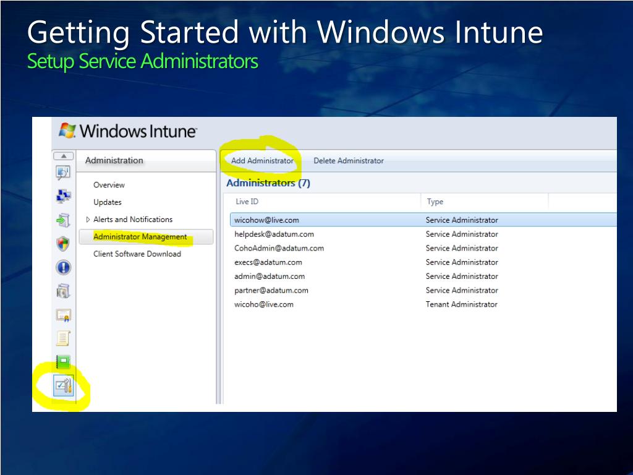Click the Administrators (7) heading
Viewport: 633px width, 475px height.
click(268, 183)
